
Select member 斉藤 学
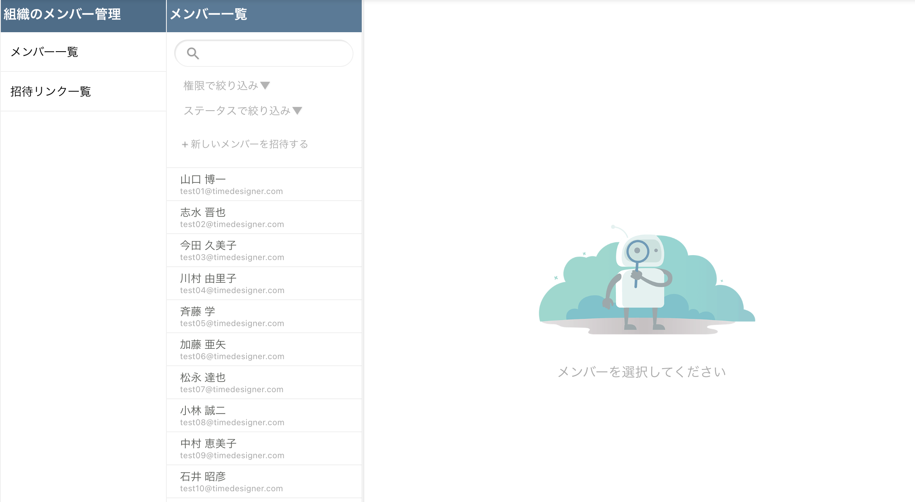pos(264,317)
